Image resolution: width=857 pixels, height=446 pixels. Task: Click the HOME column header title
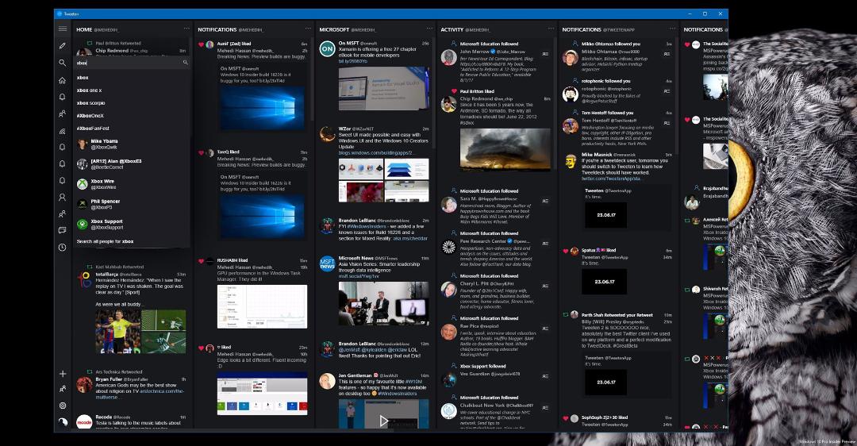(x=84, y=29)
